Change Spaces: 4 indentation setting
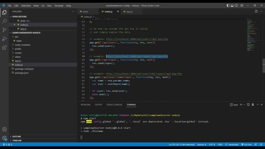The width and height of the screenshot is (265, 149). (202, 144)
